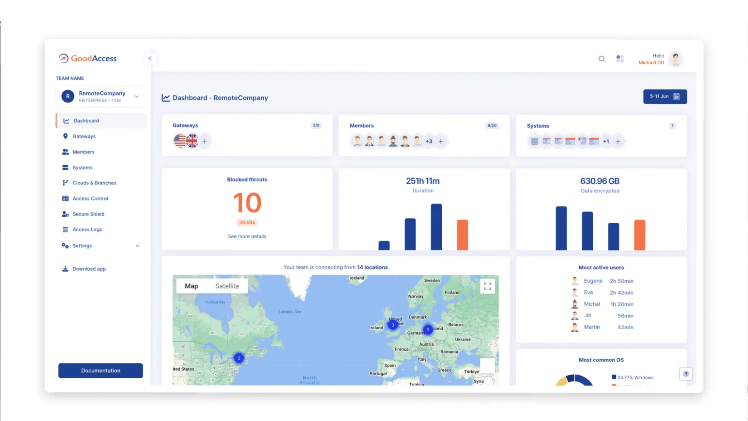Viewport: 748px width, 421px height.
Task: Click the Documentation button
Action: click(101, 370)
